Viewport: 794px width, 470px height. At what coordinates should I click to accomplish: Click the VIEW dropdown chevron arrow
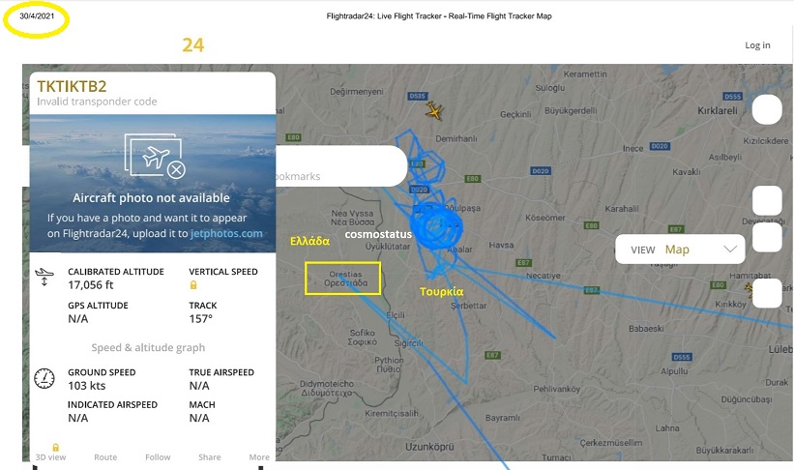730,250
